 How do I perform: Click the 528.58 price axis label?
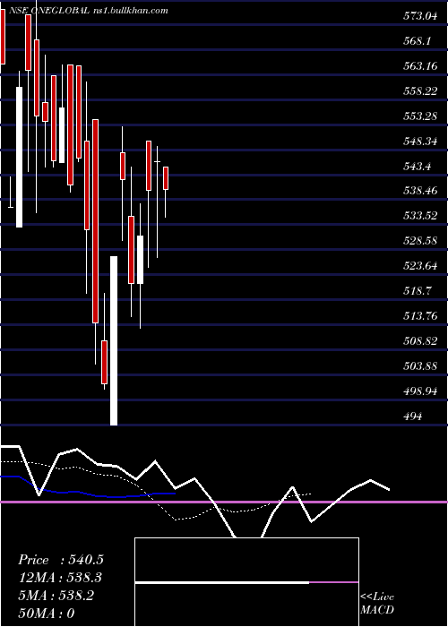pyautogui.click(x=420, y=242)
